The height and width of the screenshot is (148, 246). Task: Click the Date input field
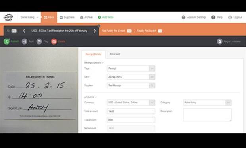[128, 77]
